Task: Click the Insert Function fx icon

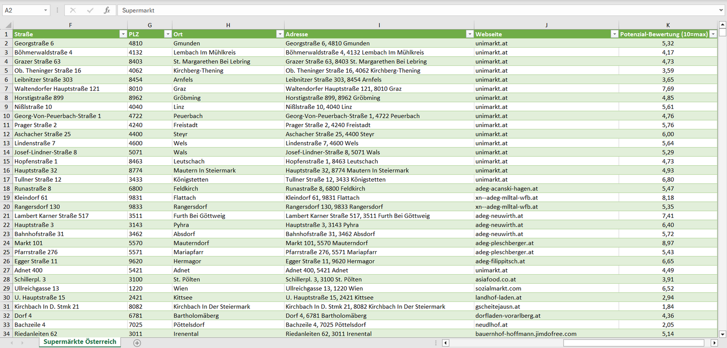Action: click(107, 10)
